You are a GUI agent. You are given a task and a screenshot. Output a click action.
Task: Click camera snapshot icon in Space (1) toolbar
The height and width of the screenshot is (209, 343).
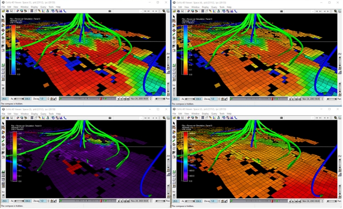(110, 11)
